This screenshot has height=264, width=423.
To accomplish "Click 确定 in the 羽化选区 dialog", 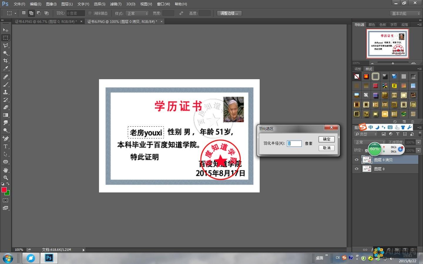I will (327, 139).
